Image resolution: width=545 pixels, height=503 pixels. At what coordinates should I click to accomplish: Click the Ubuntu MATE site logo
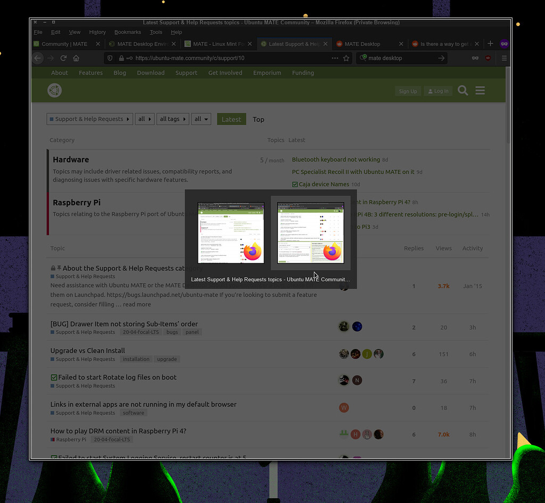click(54, 90)
